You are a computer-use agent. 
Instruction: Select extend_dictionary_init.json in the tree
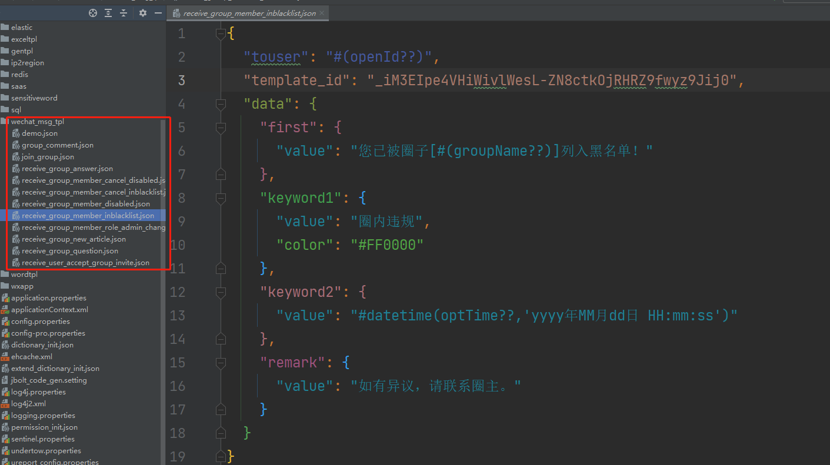(55, 369)
